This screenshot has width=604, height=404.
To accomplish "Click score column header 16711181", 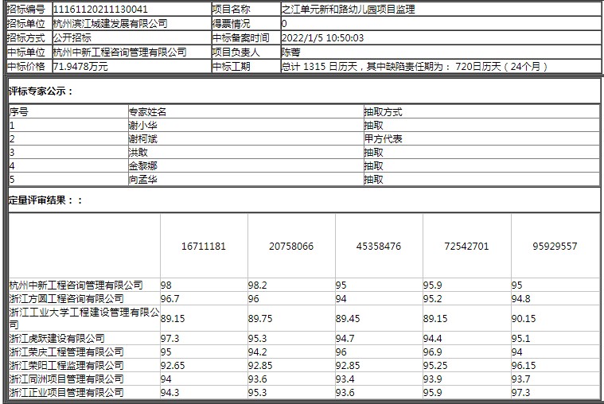I will (204, 247).
